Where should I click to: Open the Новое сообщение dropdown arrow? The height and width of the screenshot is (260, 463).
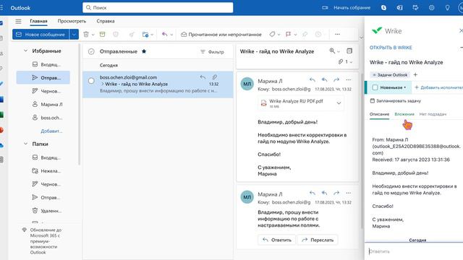pos(74,35)
